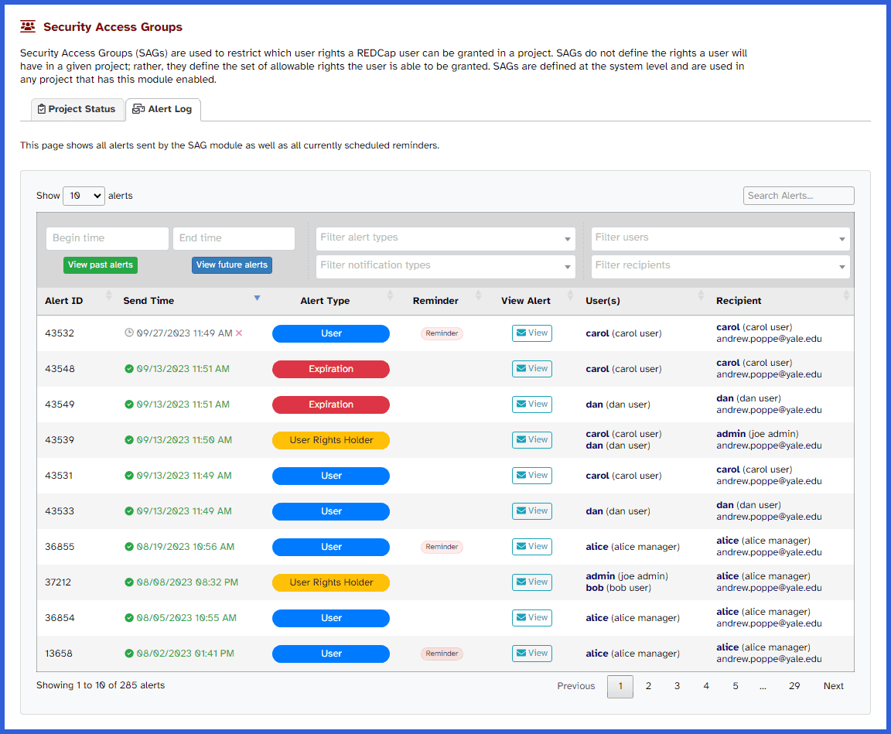Click the Expiration badge on alert 43548
This screenshot has width=891, height=734.
point(331,369)
